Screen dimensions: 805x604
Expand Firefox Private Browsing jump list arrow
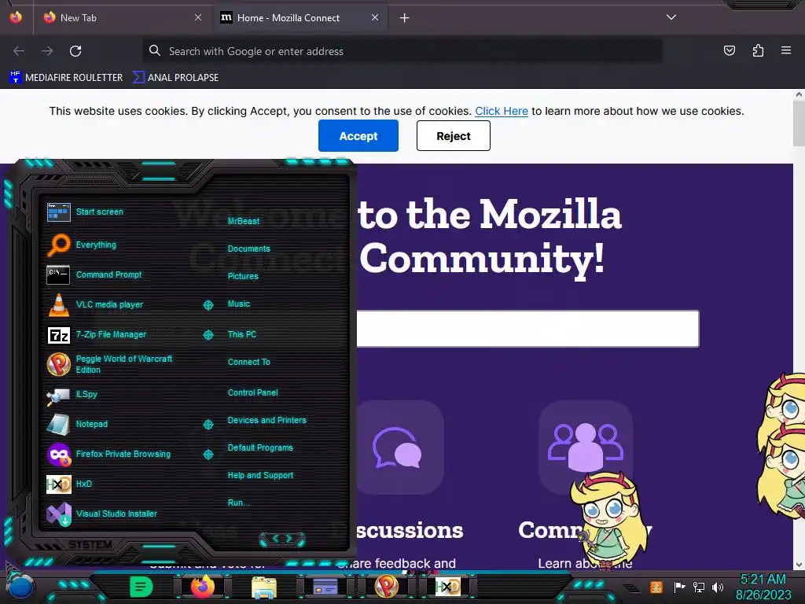[208, 455]
